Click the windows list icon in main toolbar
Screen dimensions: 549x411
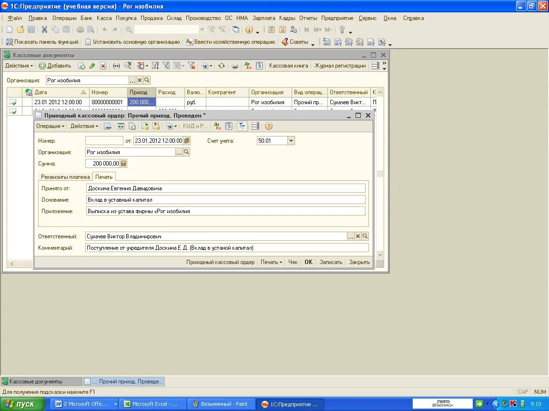pyautogui.click(x=236, y=29)
